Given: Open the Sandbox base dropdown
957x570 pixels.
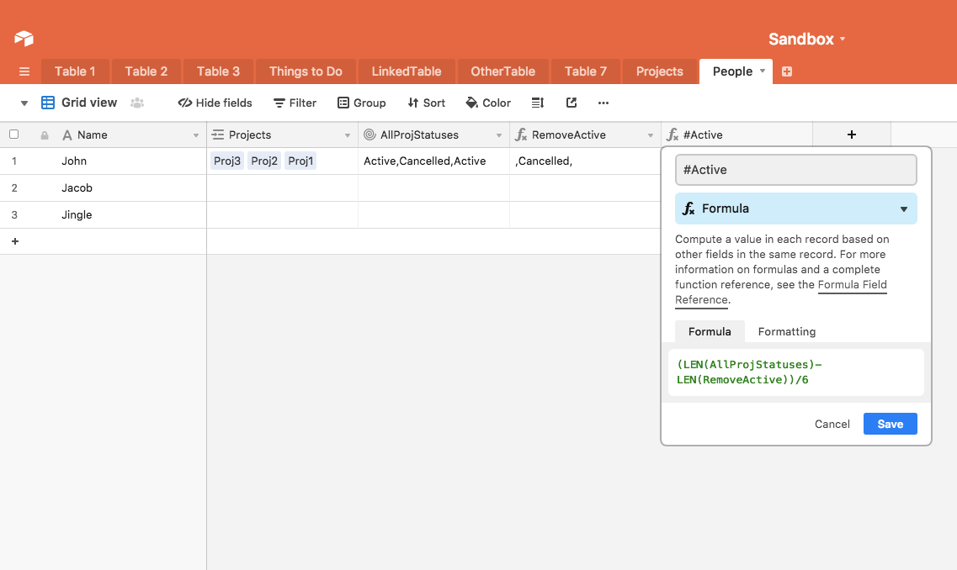Looking at the screenshot, I should pos(807,39).
